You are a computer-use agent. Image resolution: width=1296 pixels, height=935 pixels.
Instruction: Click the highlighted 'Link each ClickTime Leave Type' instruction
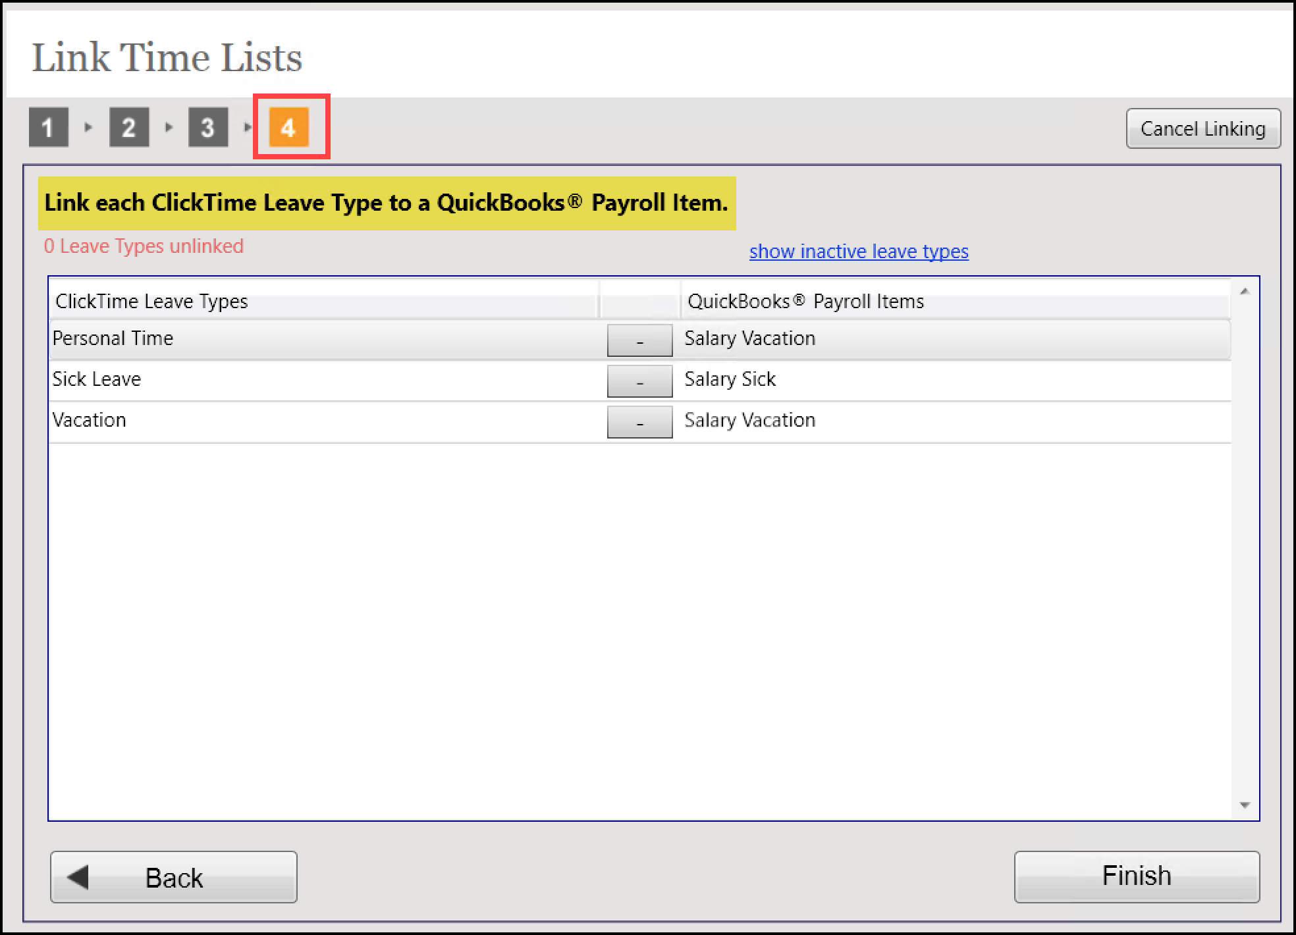(387, 203)
